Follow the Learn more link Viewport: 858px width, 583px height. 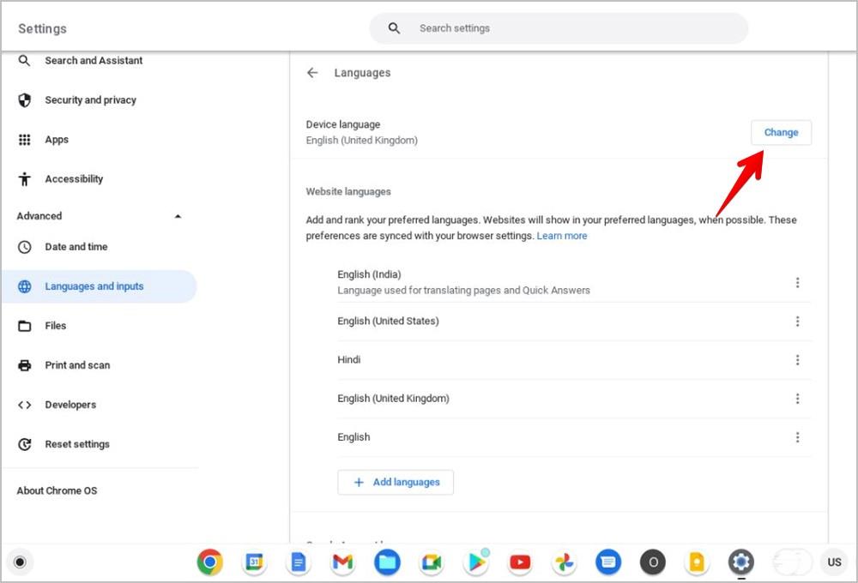561,236
